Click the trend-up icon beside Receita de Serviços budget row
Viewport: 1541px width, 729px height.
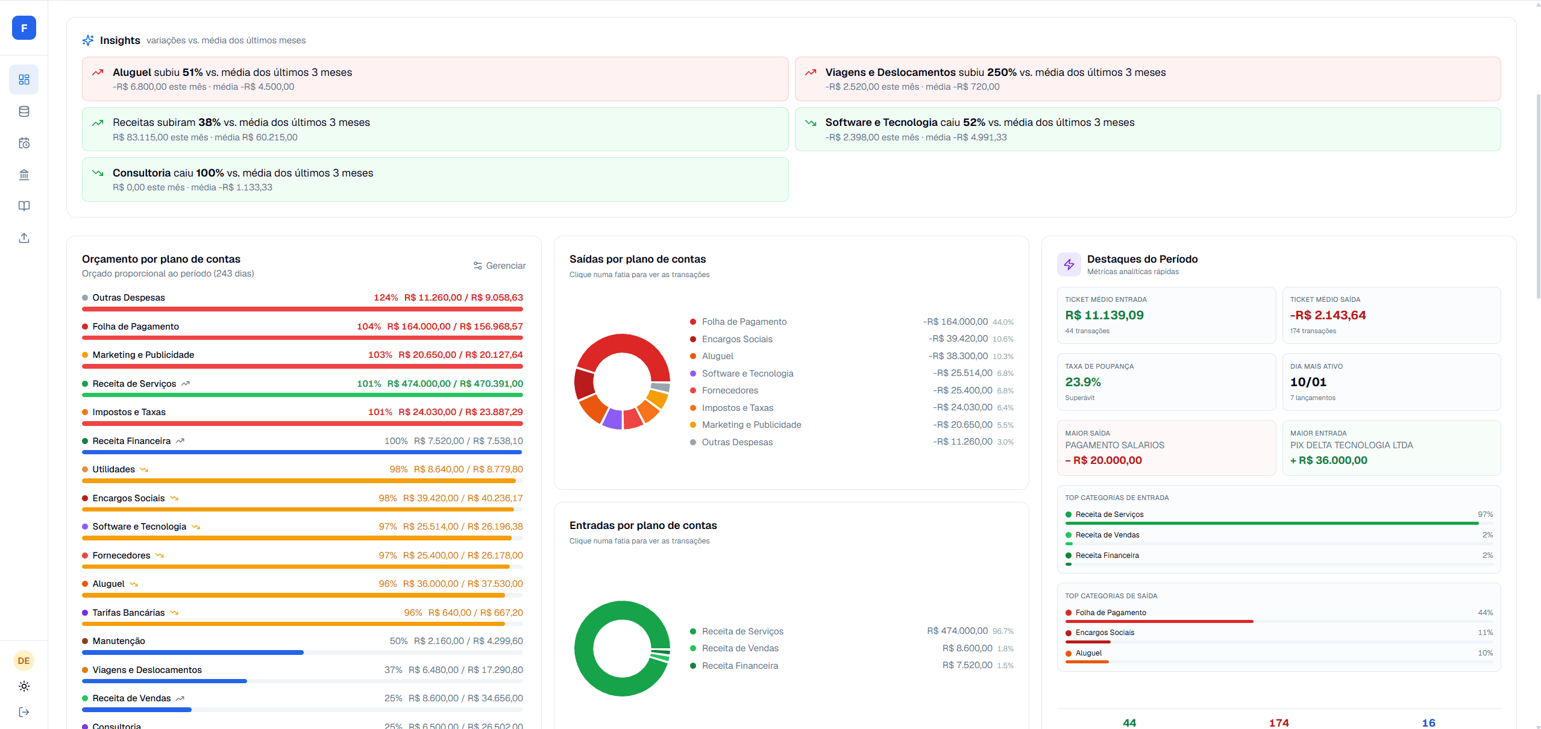tap(186, 384)
